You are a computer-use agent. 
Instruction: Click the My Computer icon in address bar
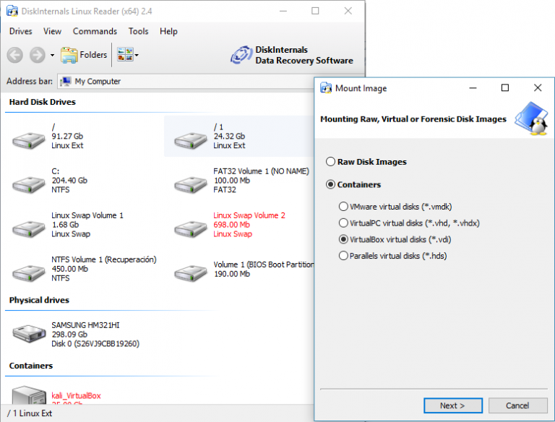tap(66, 82)
